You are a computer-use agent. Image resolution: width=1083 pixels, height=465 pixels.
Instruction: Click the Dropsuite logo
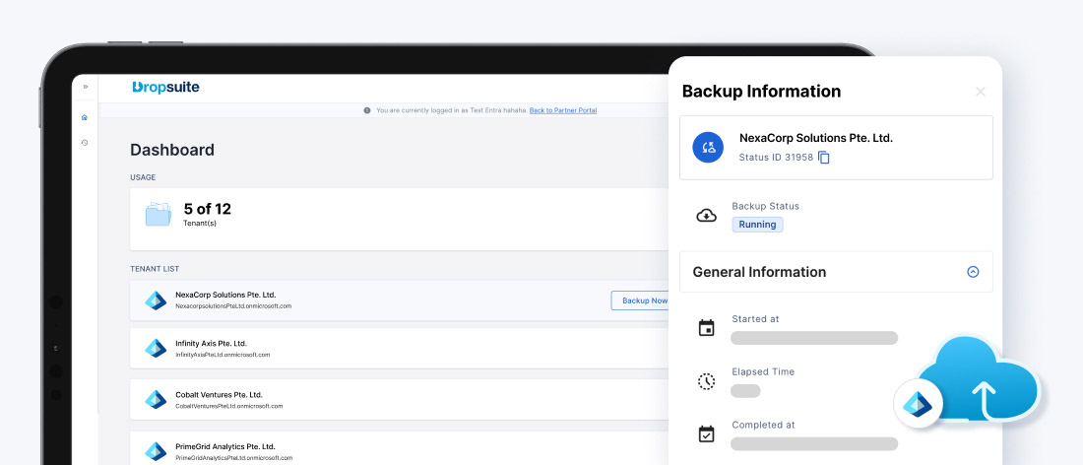coord(165,87)
